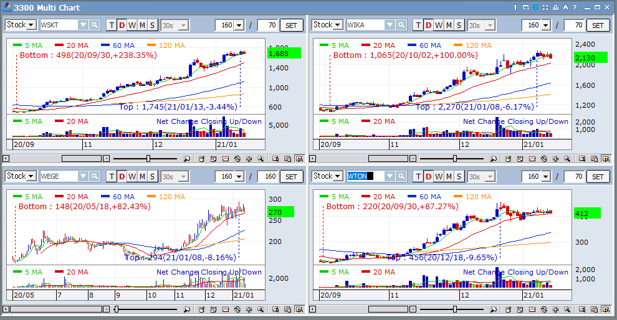
Task: Click the fullscreen icon in title bar
Action: (x=545, y=7)
